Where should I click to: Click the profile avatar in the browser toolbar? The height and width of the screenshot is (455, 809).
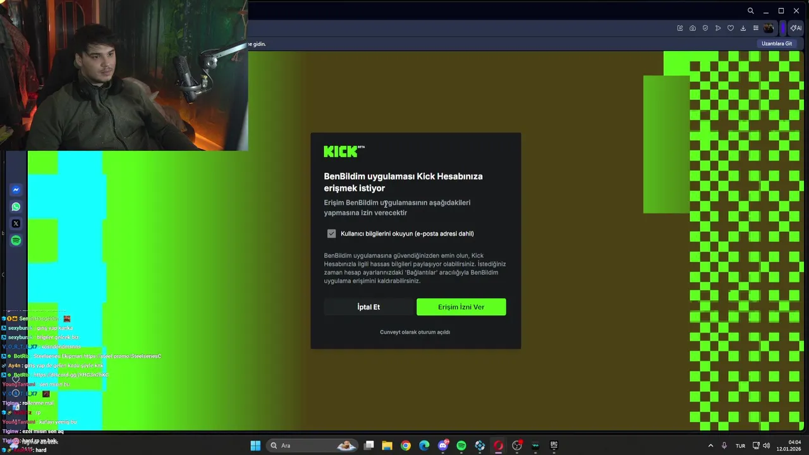click(769, 28)
